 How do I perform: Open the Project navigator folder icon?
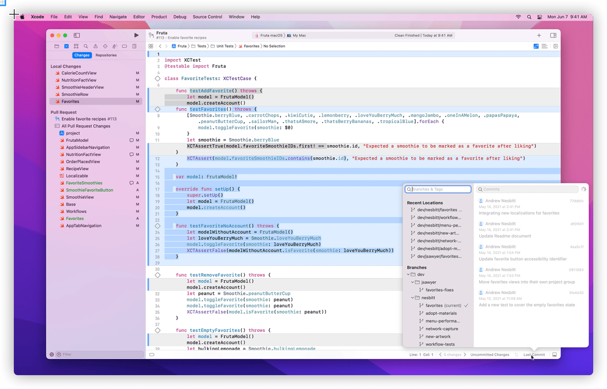(56, 46)
